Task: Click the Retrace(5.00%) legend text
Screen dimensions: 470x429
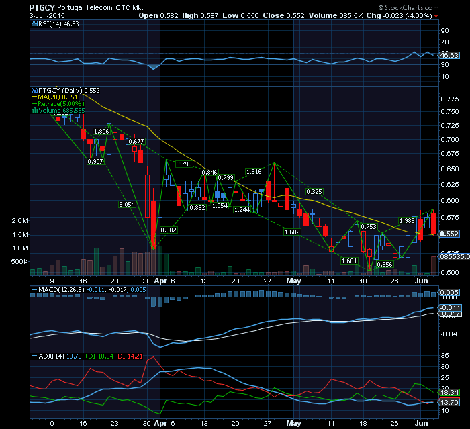Action: point(61,104)
